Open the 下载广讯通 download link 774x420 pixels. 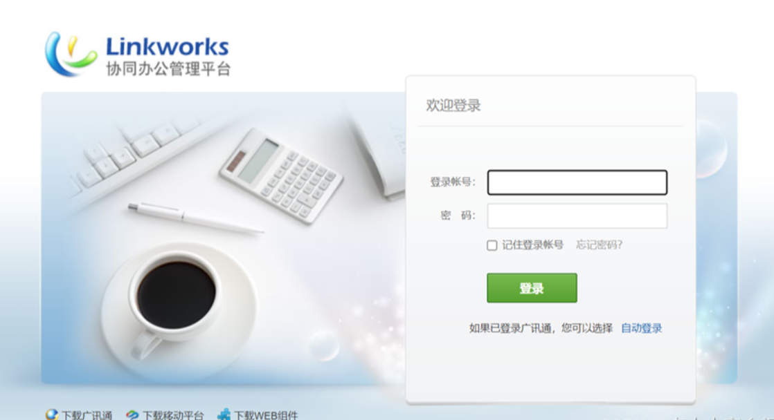point(87,415)
